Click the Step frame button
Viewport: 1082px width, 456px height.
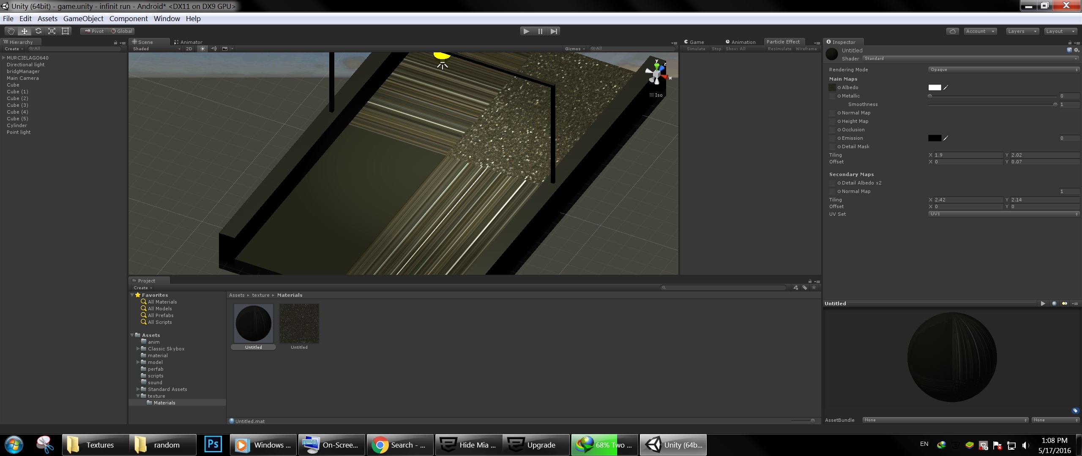pos(554,31)
